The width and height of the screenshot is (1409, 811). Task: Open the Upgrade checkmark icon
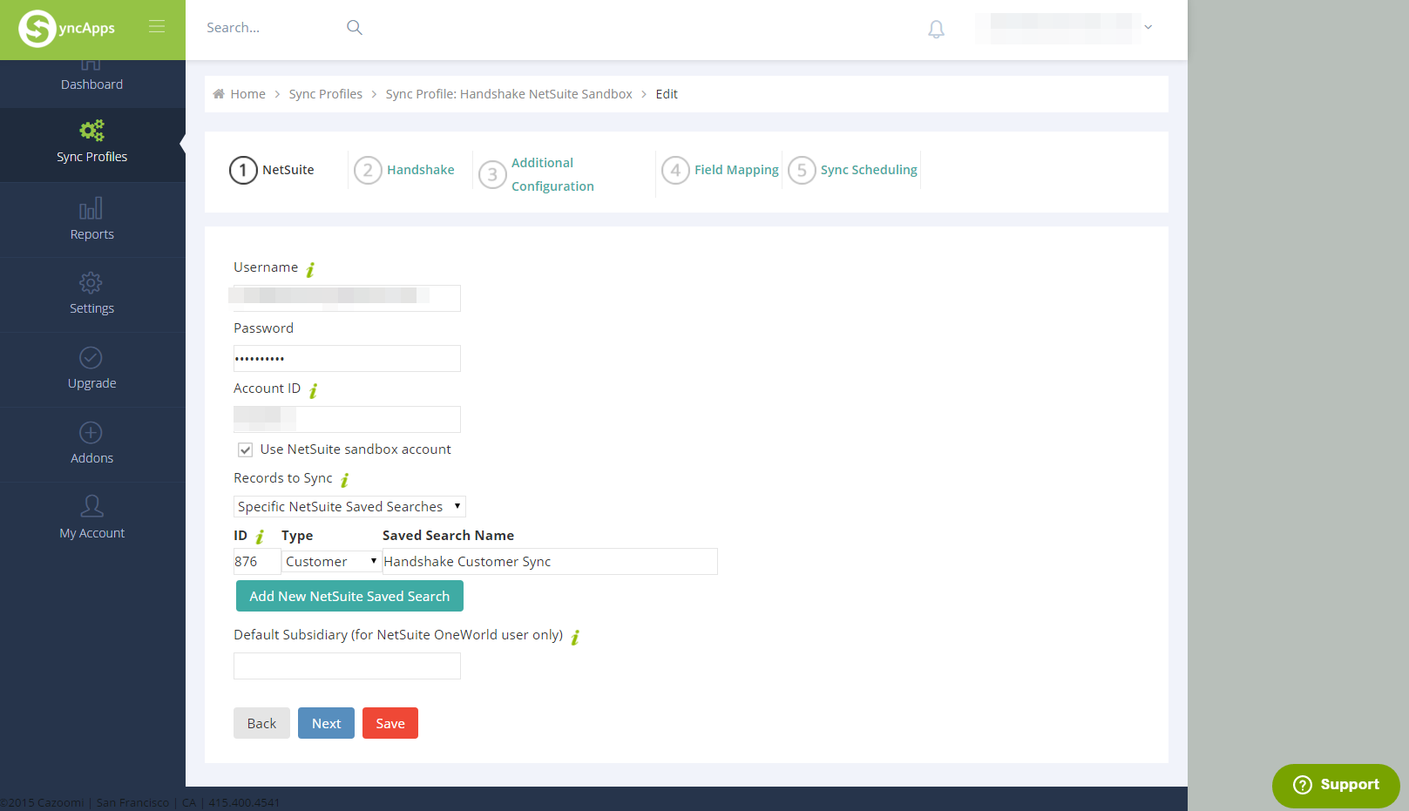point(91,358)
